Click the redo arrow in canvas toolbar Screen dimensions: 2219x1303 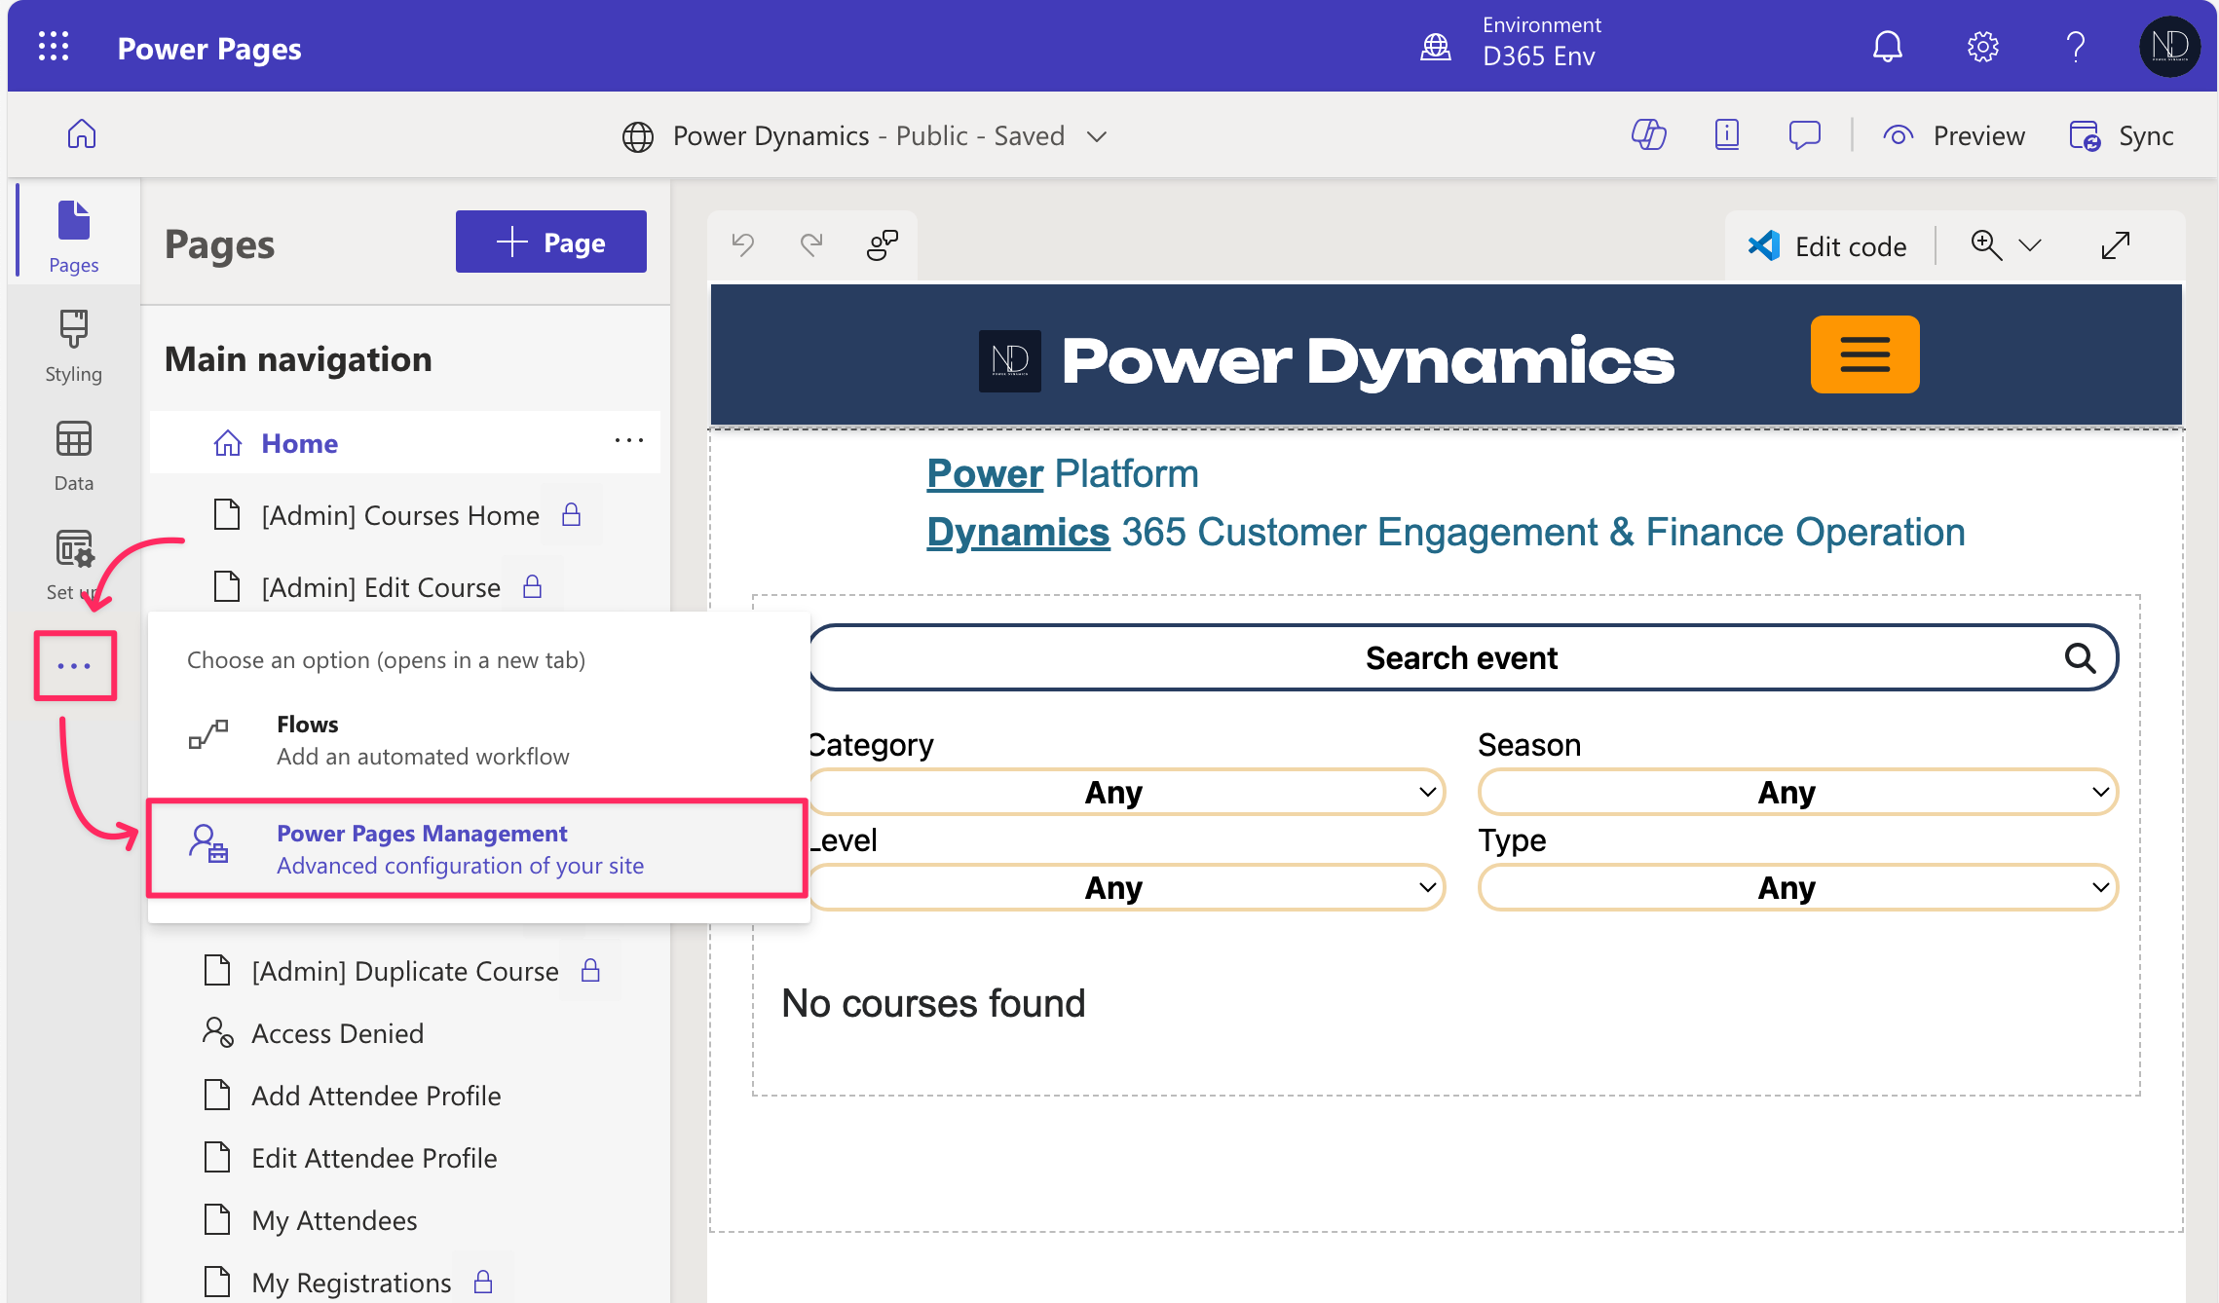click(x=811, y=244)
